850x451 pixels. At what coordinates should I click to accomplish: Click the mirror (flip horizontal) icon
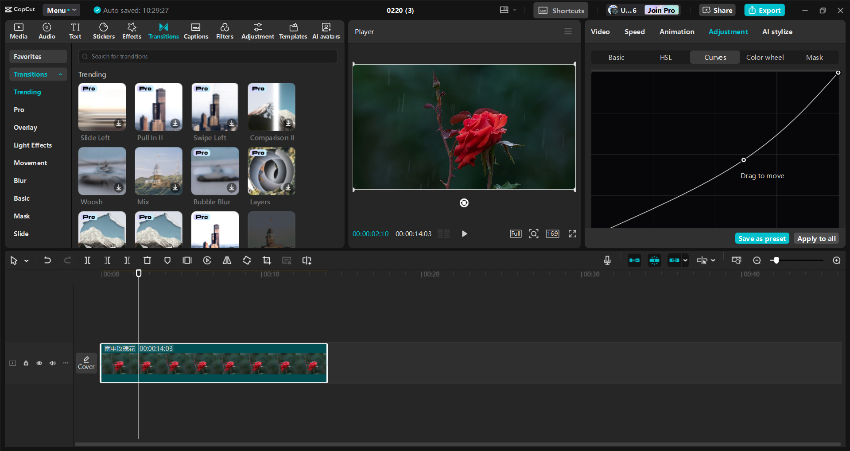click(x=226, y=260)
